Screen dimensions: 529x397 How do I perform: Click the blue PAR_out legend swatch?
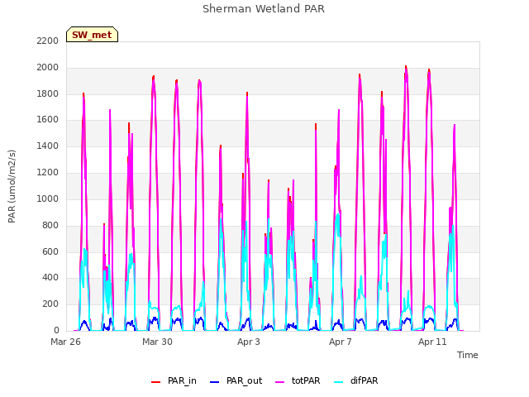pos(214,382)
